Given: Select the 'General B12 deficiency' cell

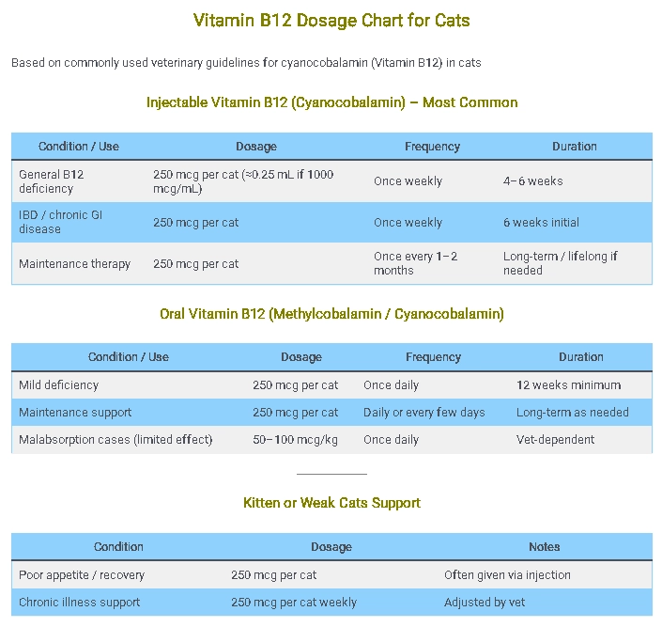Looking at the screenshot, I should 52,181.
